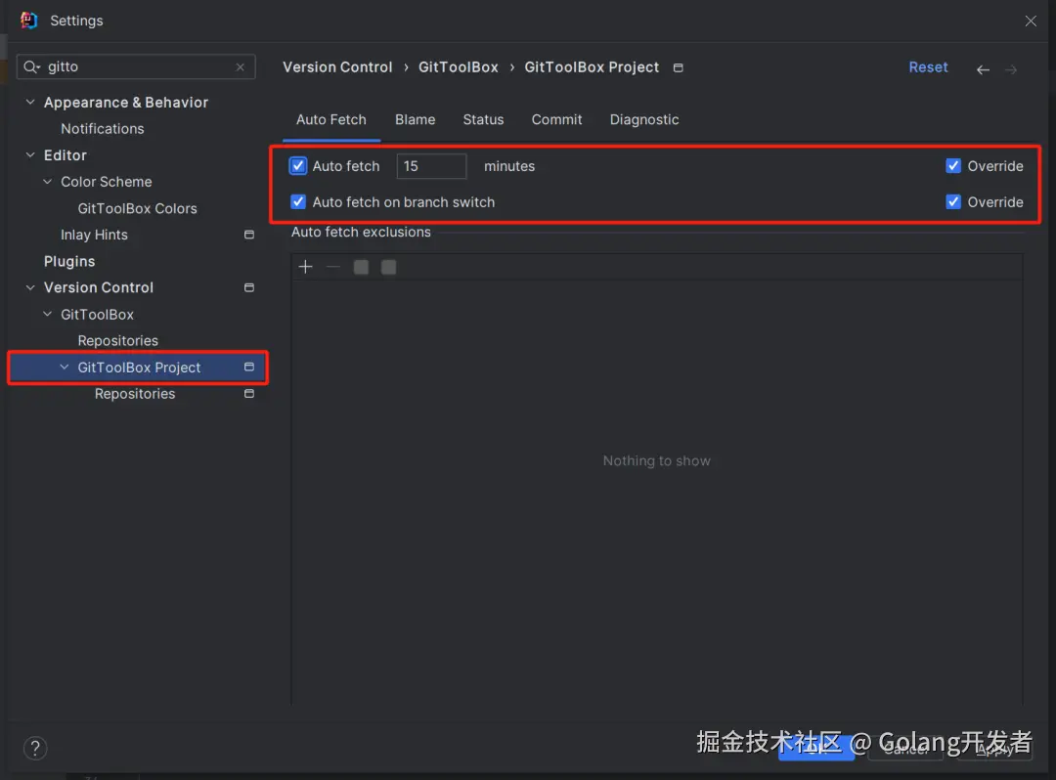Click the project-level icon beside the breadcrumb title
The image size is (1056, 780).
coord(679,67)
